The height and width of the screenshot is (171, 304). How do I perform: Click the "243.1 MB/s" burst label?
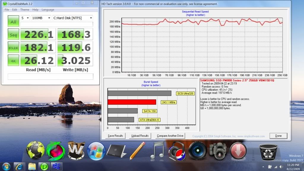(x=169, y=102)
